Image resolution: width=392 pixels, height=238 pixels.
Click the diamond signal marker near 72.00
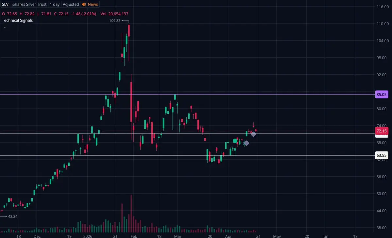click(253, 134)
